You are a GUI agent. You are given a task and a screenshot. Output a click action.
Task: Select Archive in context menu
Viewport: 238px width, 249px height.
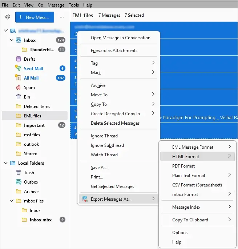[x=118, y=85]
